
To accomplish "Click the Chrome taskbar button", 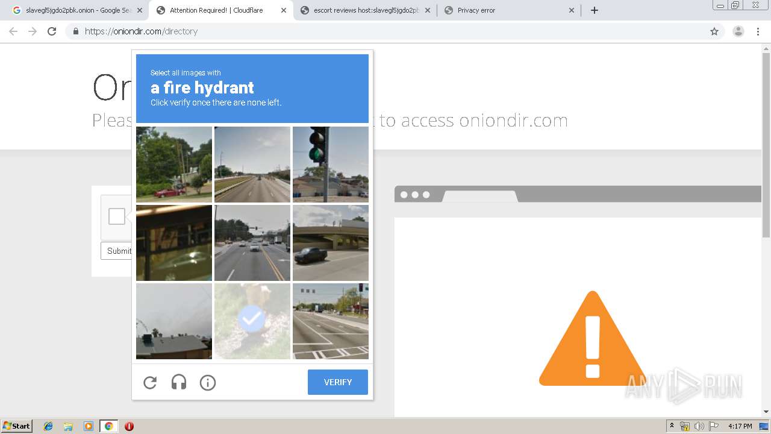I will 108,426.
